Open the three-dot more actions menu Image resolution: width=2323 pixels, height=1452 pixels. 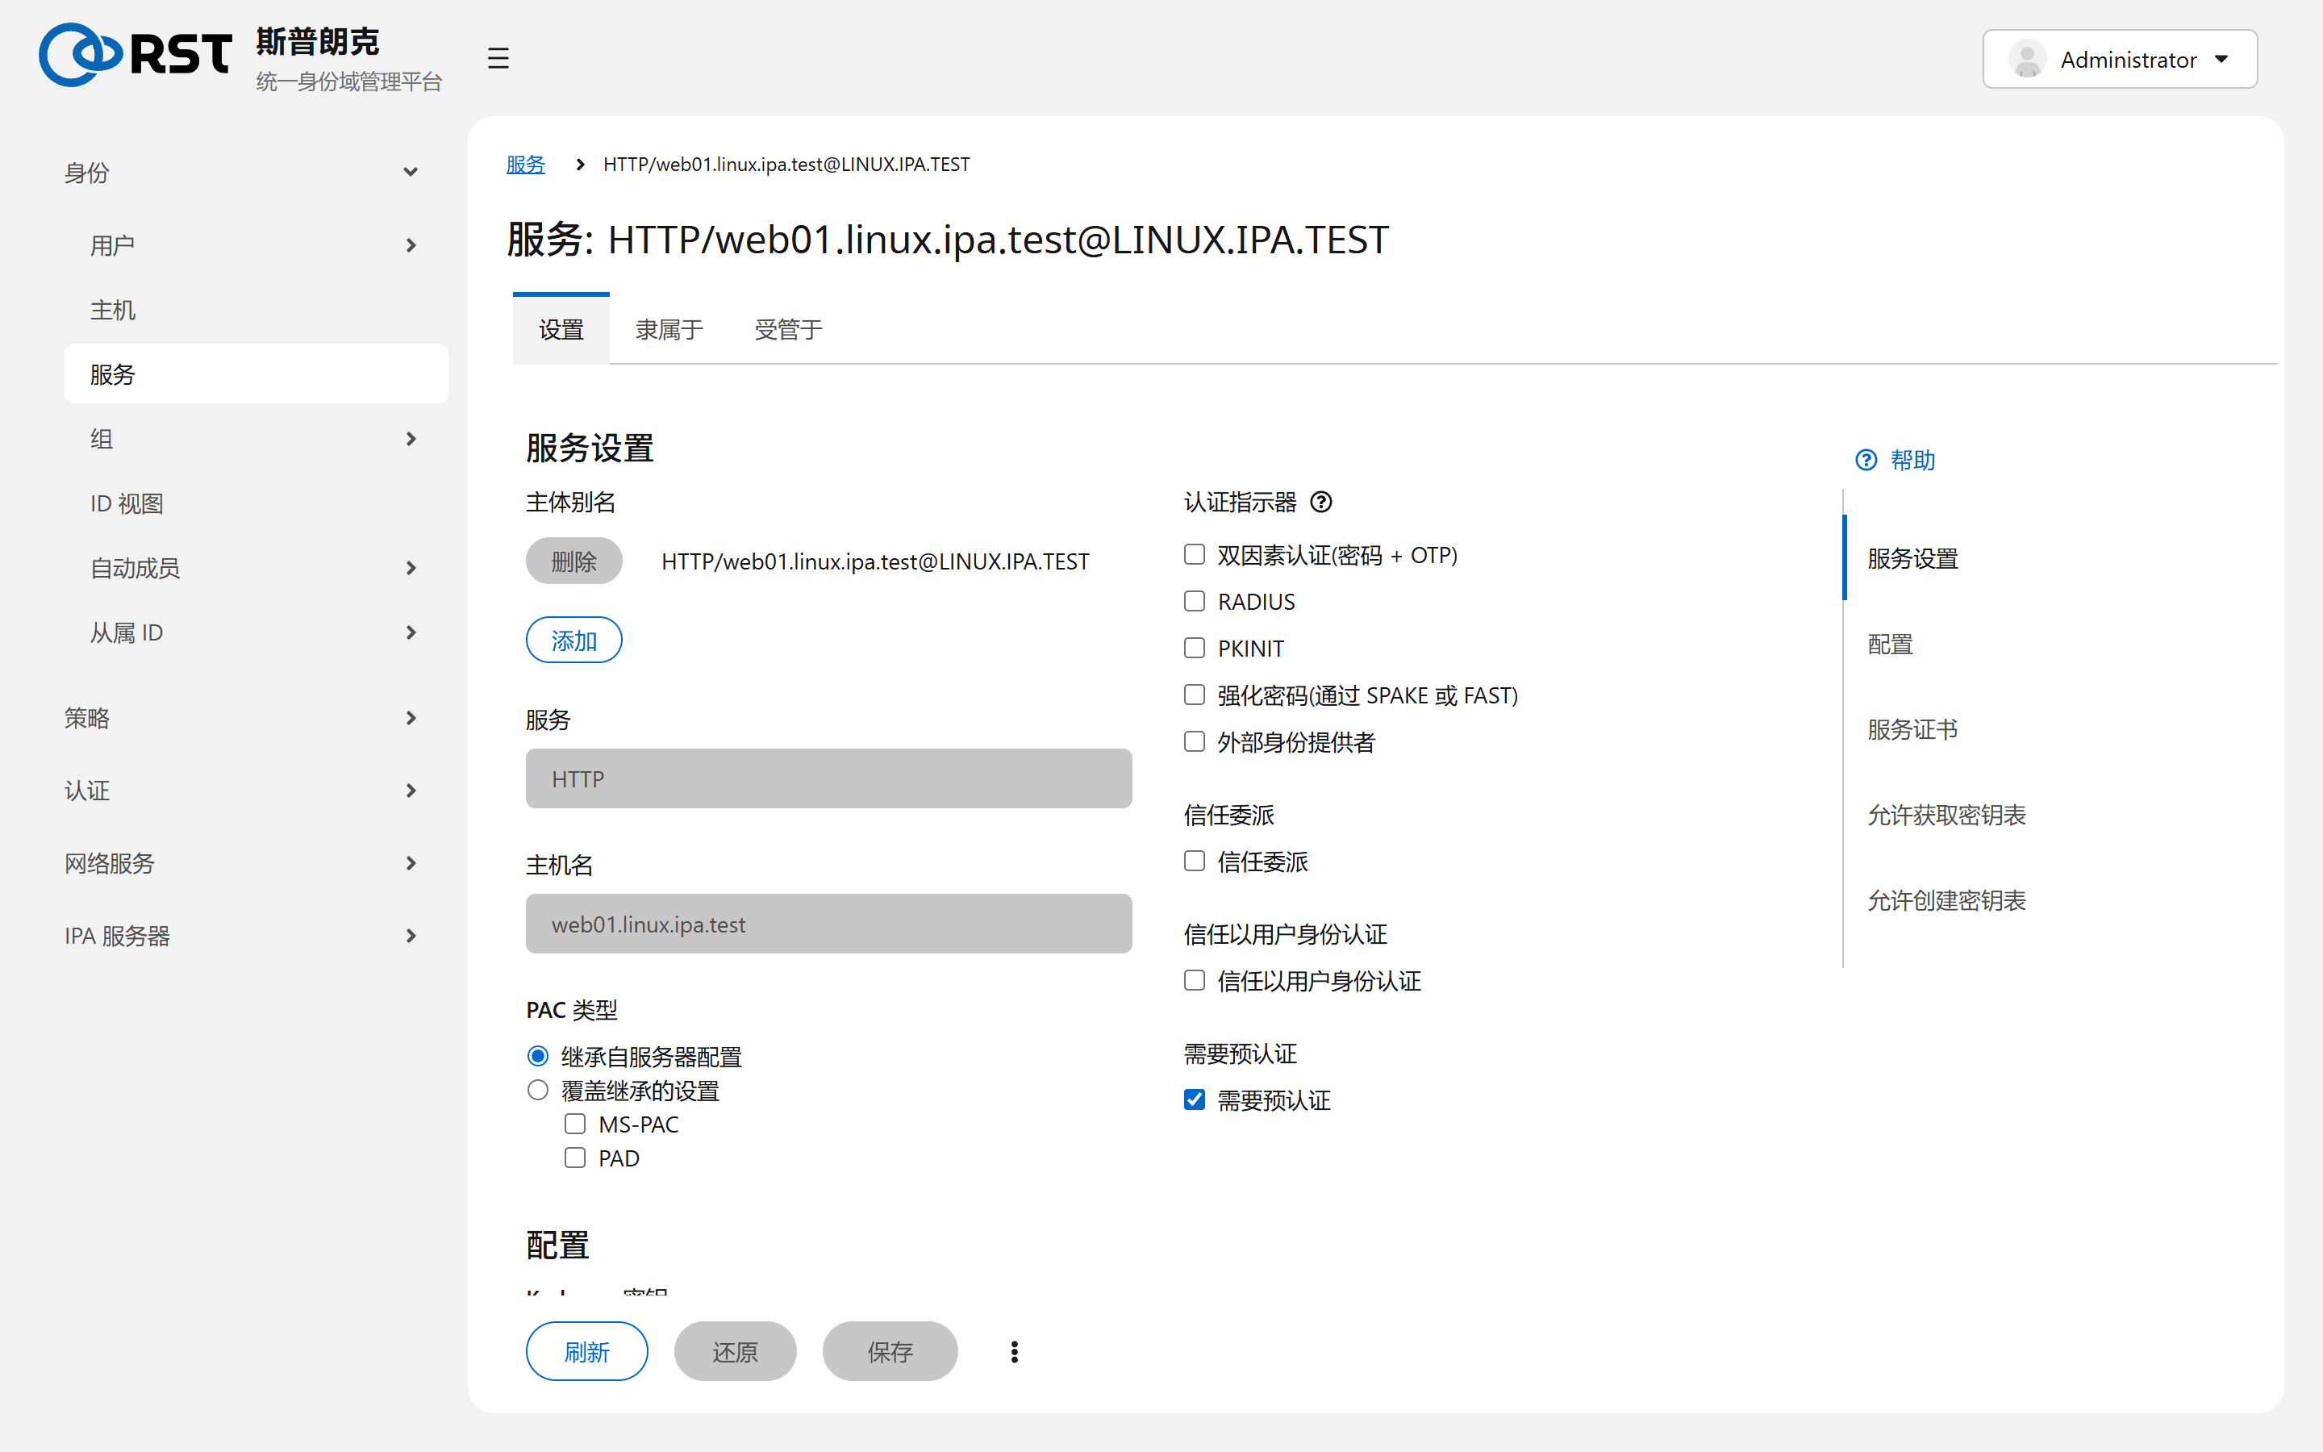point(1014,1351)
